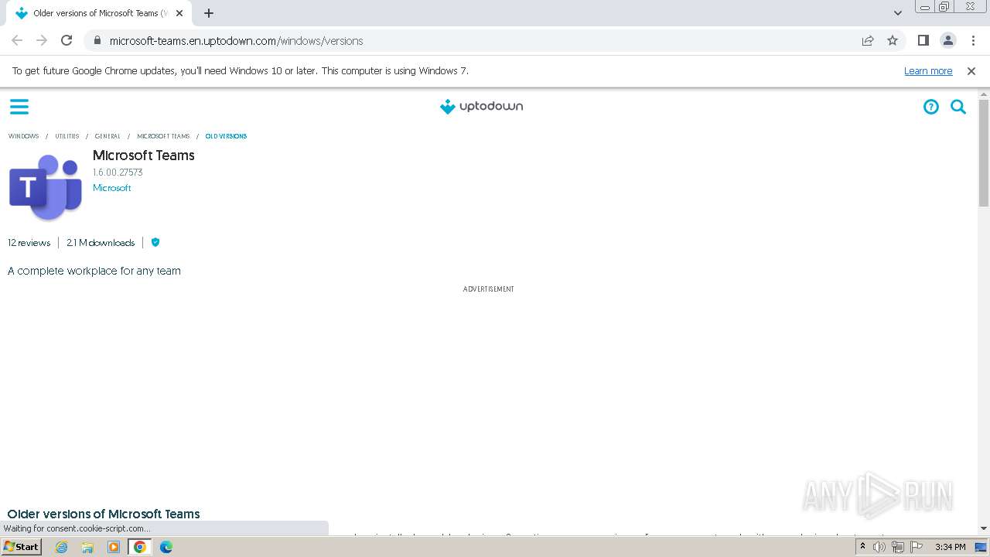Launch Internet Explorer from taskbar
The image size is (990, 557).
point(61,547)
